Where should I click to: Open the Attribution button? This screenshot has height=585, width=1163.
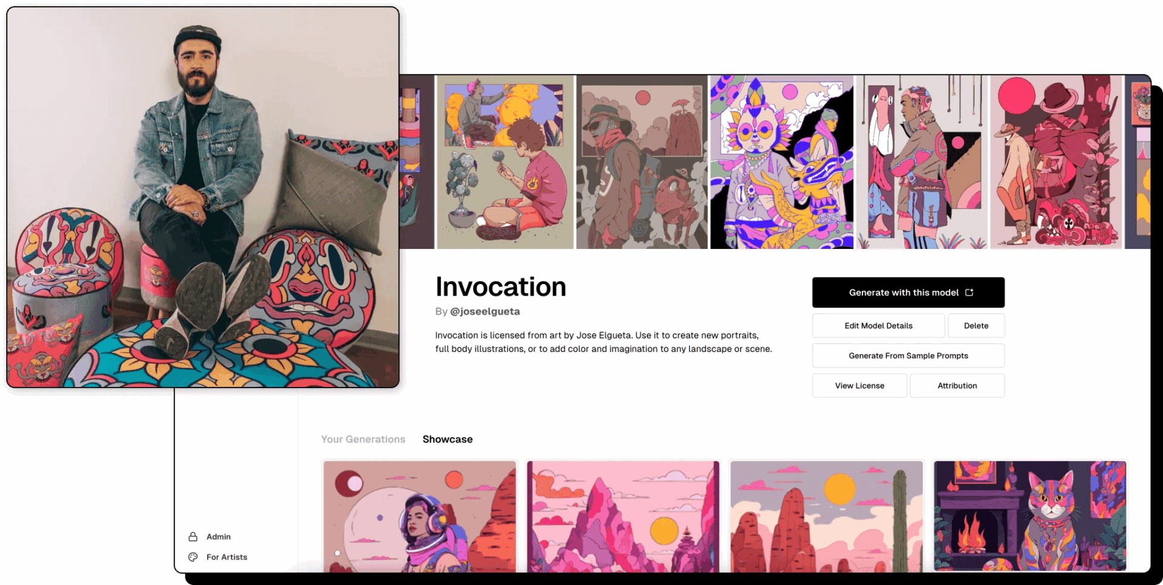click(x=957, y=386)
